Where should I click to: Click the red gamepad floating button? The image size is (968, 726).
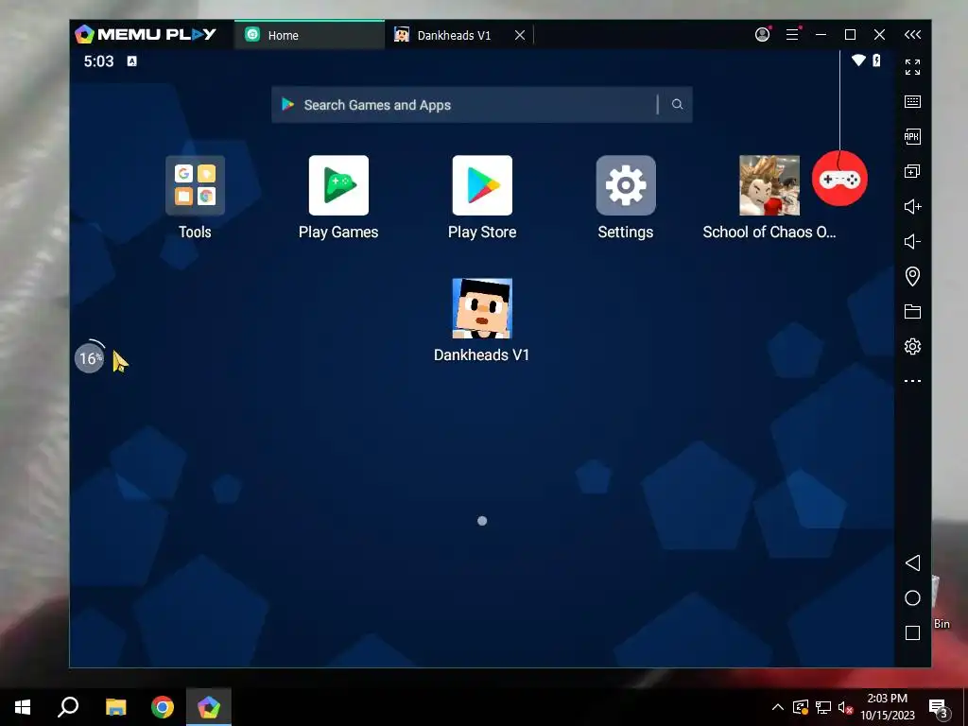tap(839, 179)
